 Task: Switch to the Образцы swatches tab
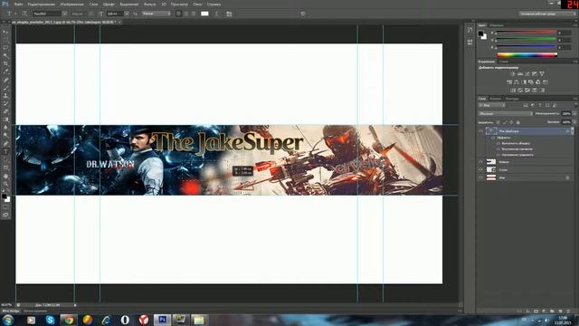tap(497, 25)
